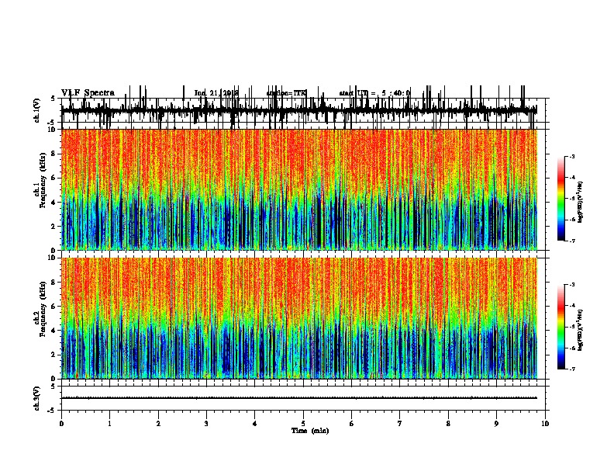Click the '2' tick on the time axis
Screen dimensions: 614x475
tap(158, 424)
